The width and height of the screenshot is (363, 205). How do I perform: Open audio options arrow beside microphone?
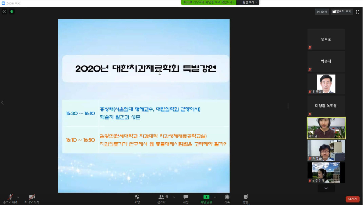coord(18,197)
